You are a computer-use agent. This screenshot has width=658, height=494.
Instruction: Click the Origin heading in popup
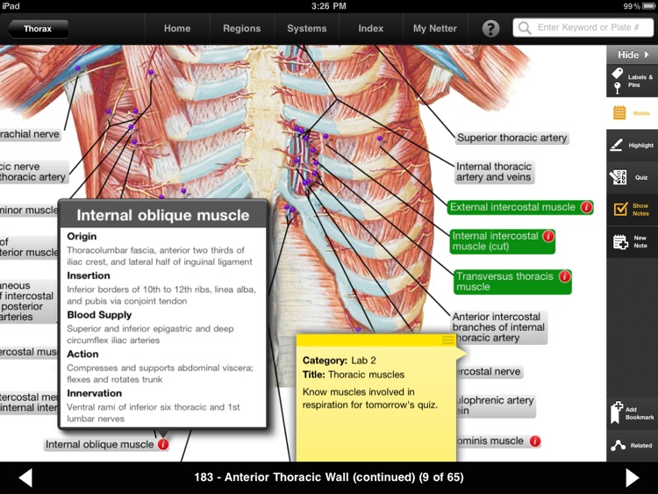(82, 236)
